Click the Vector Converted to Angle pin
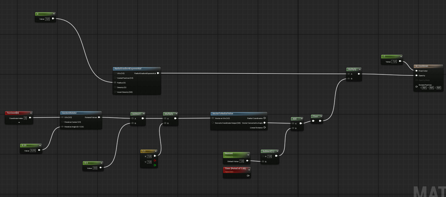This screenshot has height=197, width=446. point(265,123)
